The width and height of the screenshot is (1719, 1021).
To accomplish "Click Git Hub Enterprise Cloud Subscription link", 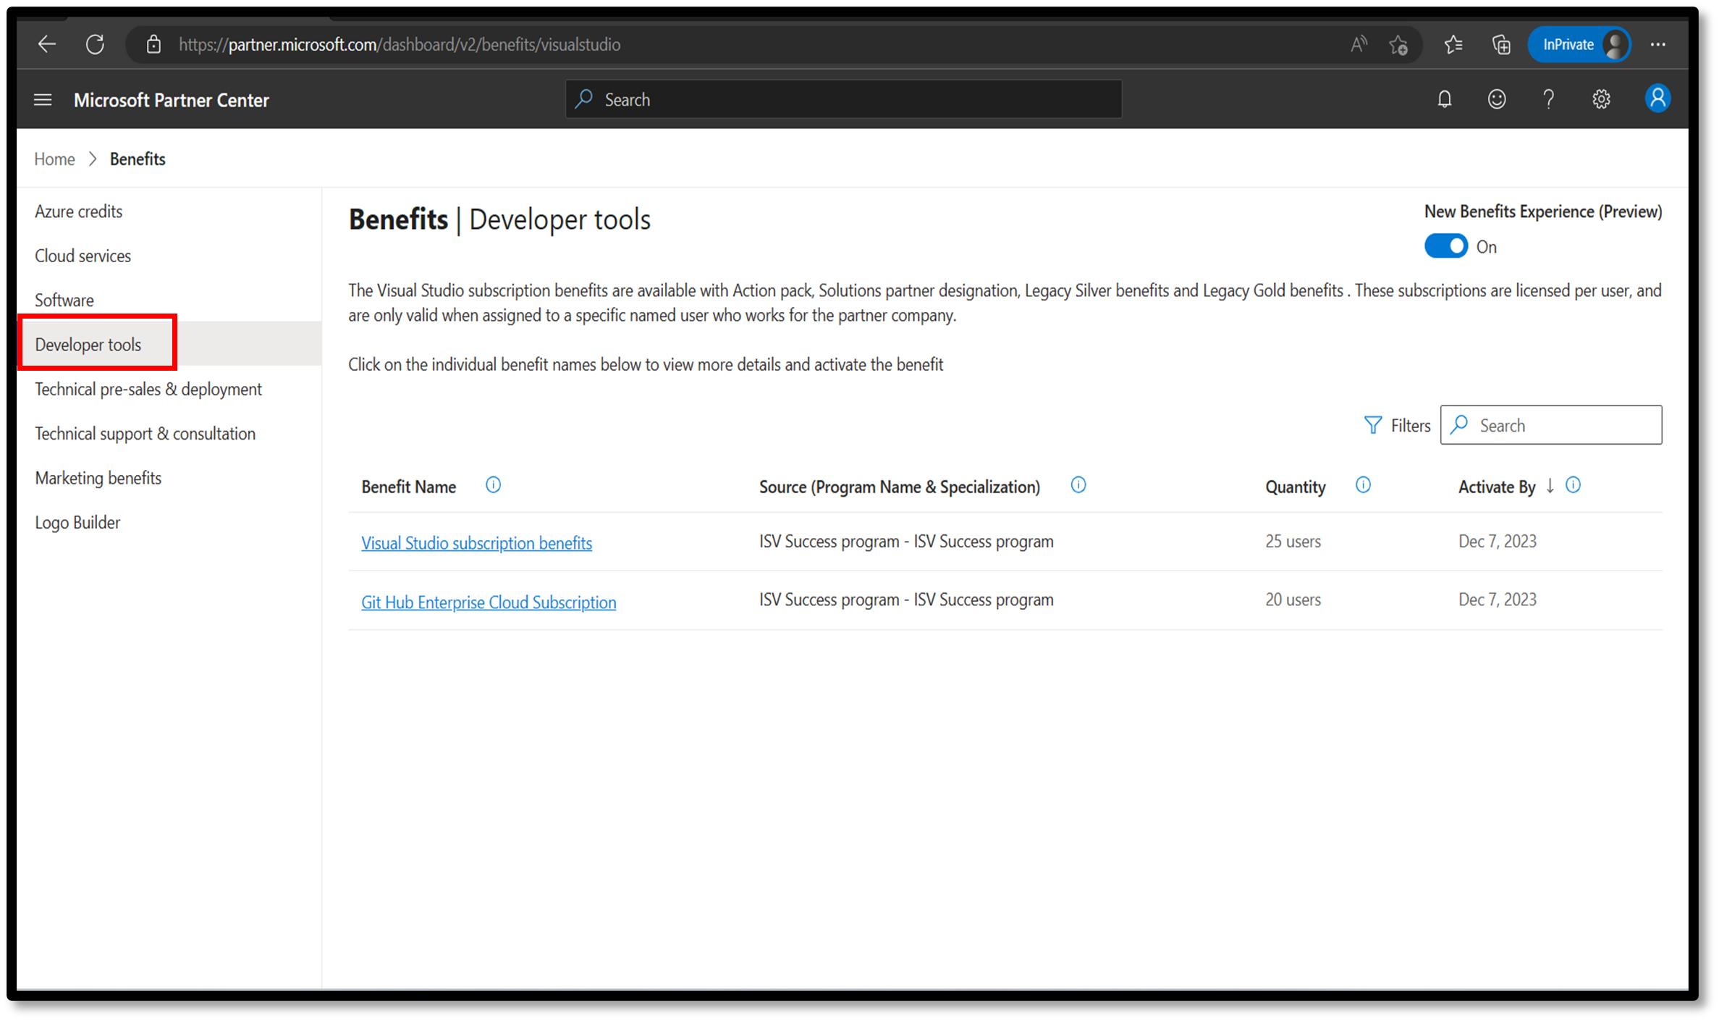I will 489,600.
